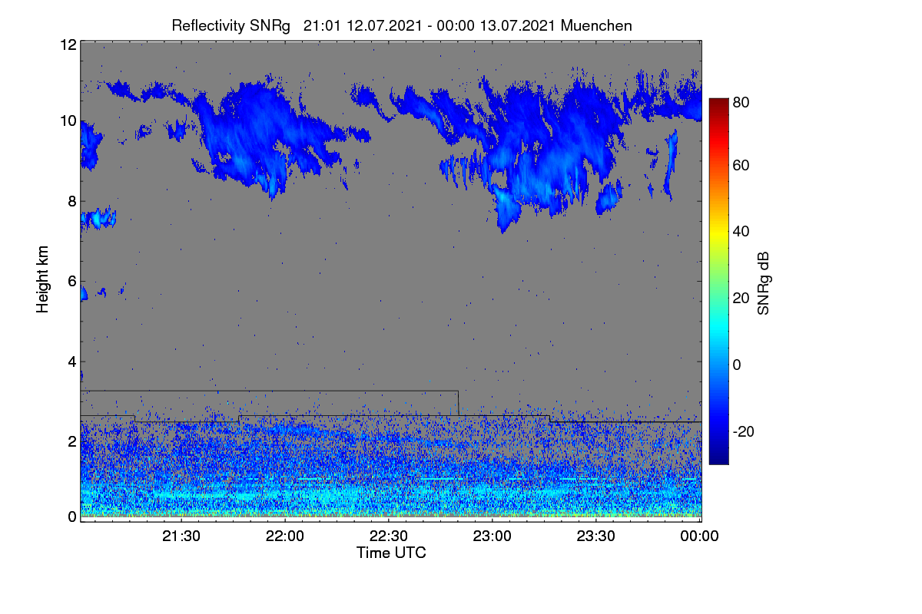Click the 'SNRg dB' colorbar label
The image size is (922, 614).
(763, 283)
